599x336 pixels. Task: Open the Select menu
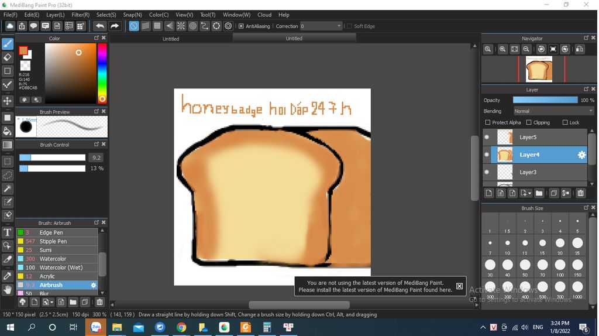(x=106, y=15)
